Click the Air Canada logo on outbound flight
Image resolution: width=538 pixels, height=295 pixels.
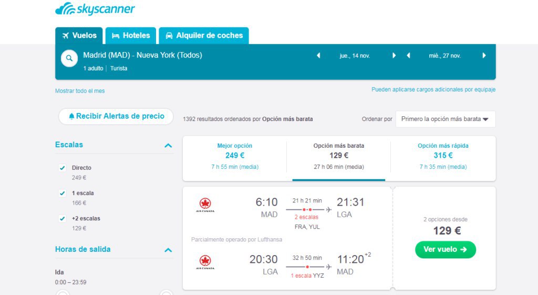pos(205,205)
